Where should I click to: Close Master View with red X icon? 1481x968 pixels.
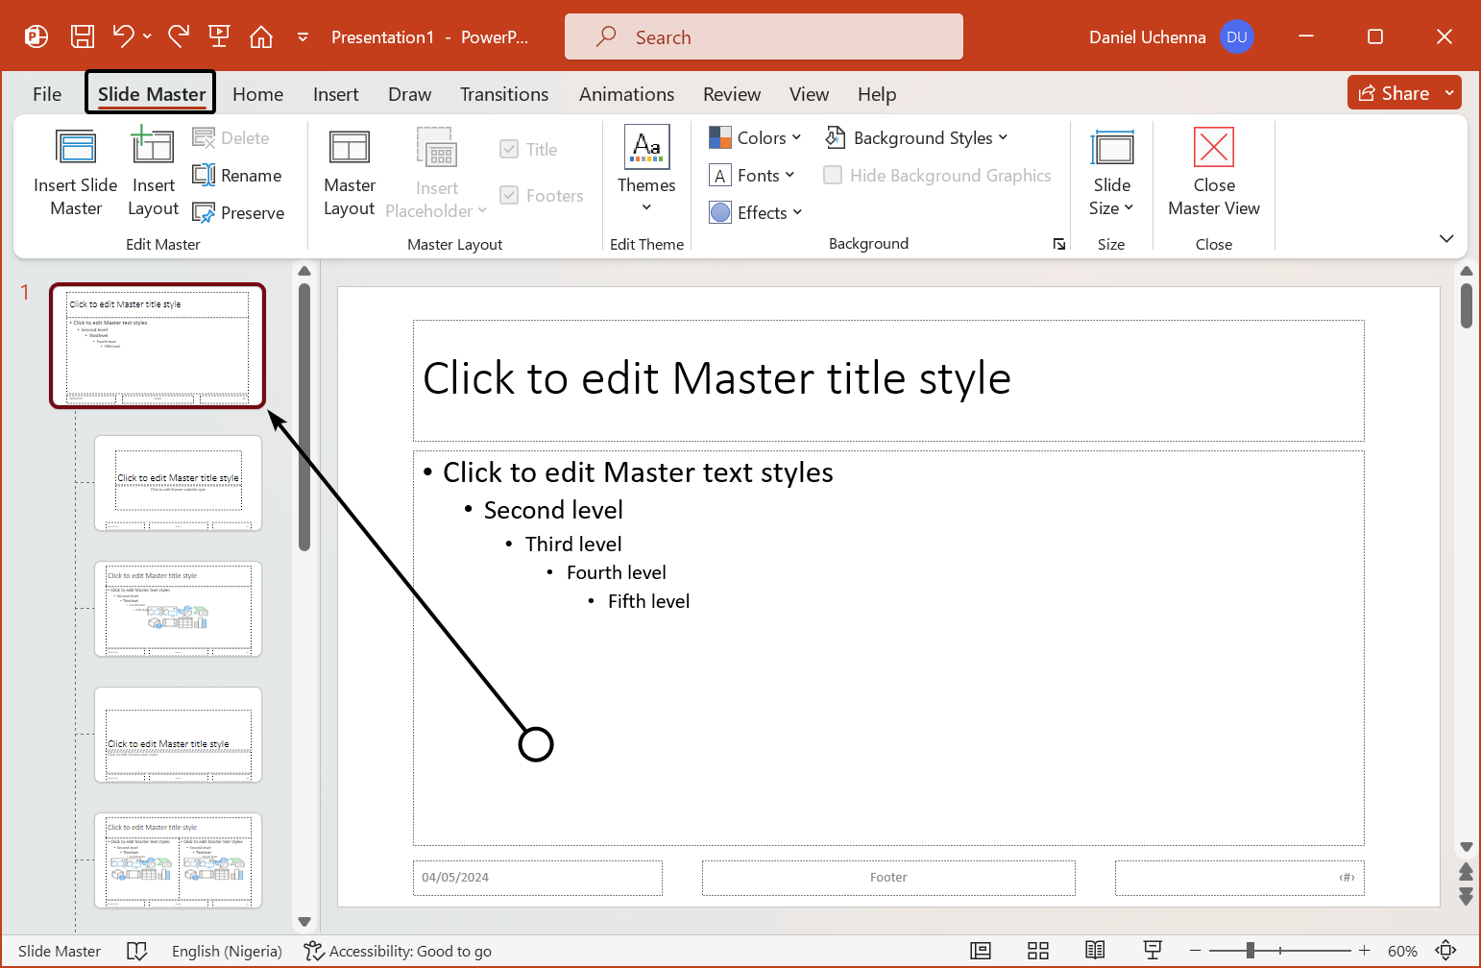[x=1213, y=148]
